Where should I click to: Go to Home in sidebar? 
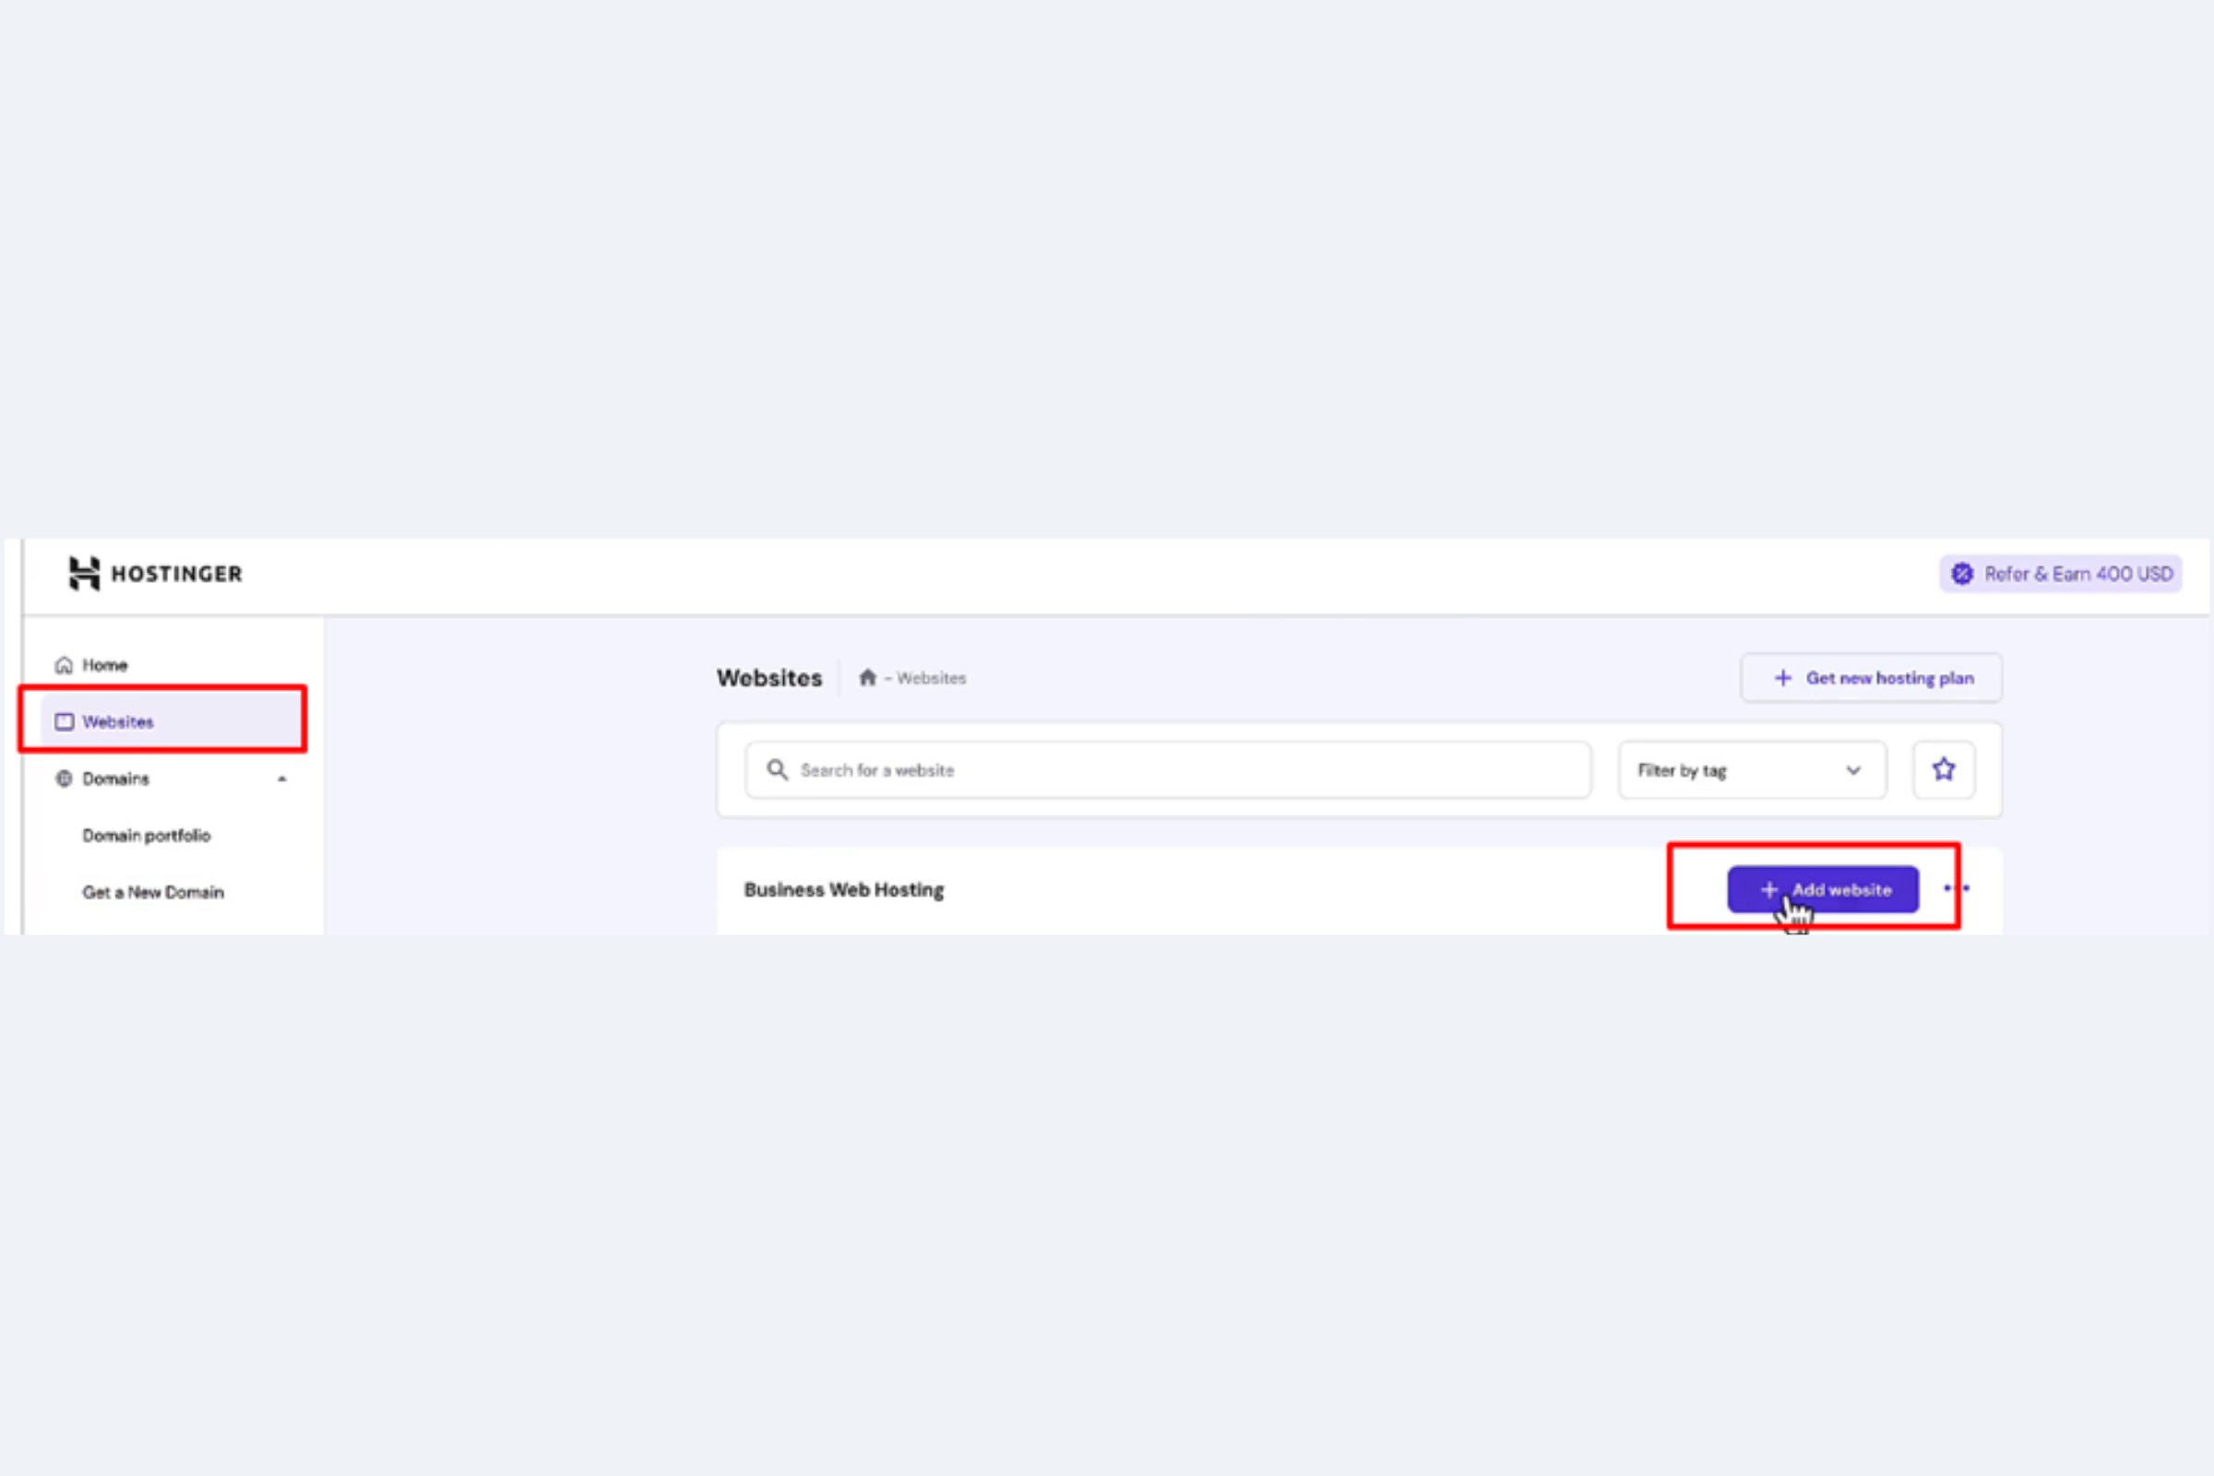click(104, 665)
